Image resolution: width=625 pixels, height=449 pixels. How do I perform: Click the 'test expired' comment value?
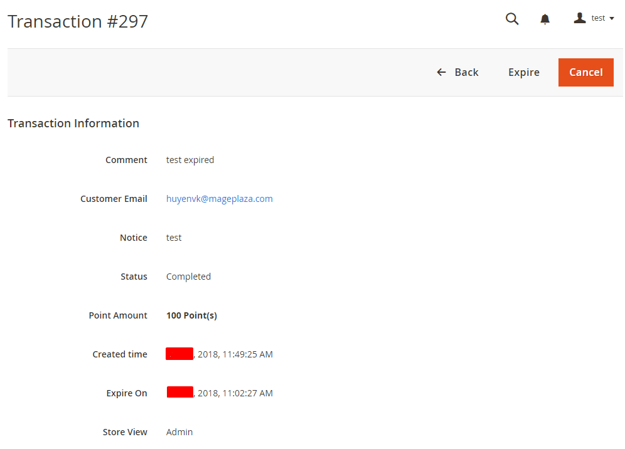coord(190,160)
